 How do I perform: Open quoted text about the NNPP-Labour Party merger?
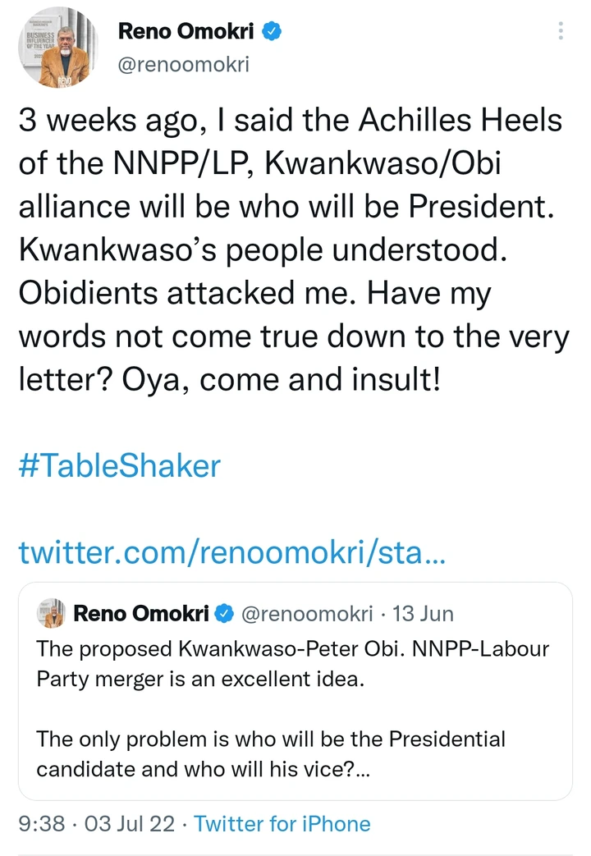click(x=293, y=665)
